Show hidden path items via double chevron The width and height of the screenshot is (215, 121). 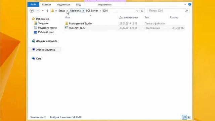tap(56, 11)
